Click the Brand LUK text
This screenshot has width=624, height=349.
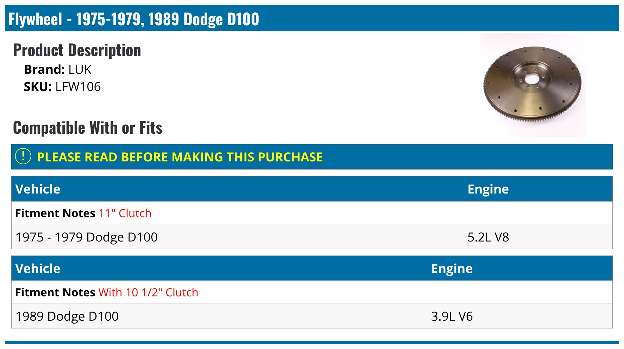[58, 69]
